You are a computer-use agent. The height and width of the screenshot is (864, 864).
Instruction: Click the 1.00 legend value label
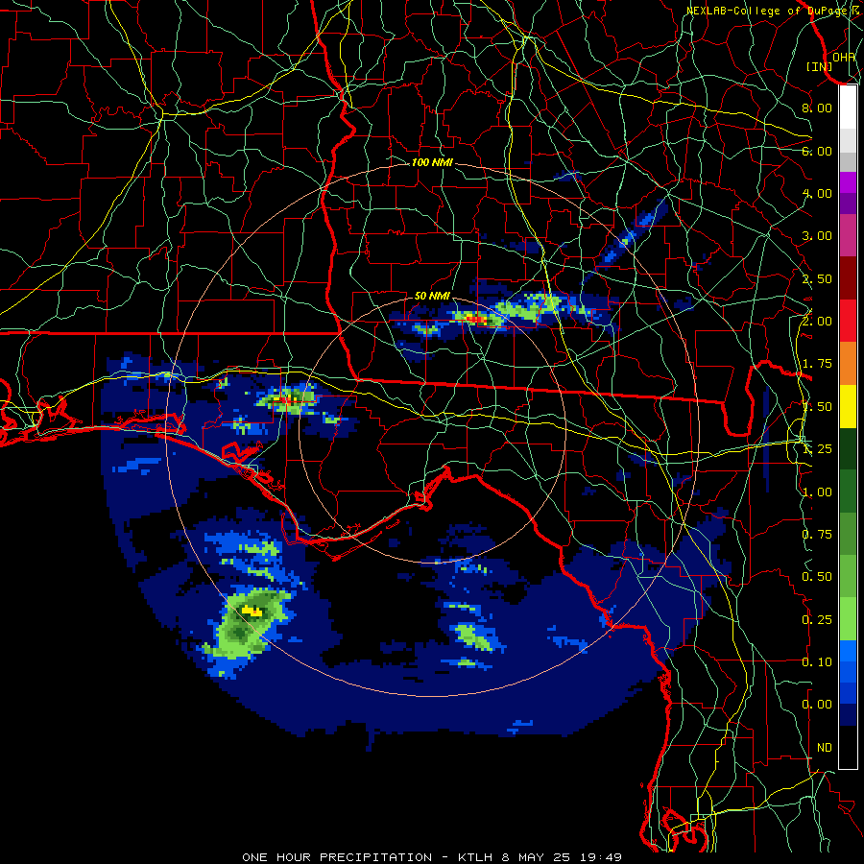coord(817,492)
